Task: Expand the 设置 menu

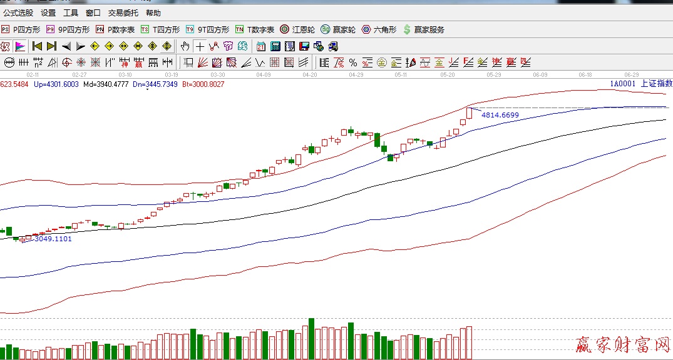Action: [48, 12]
